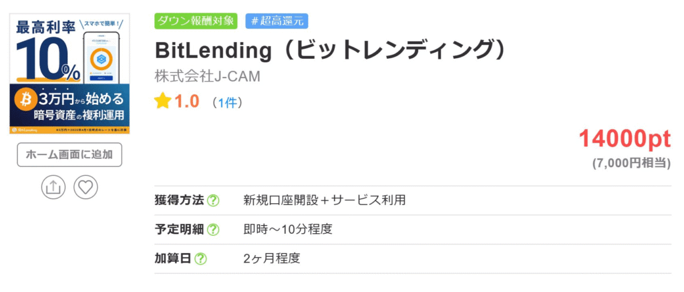Screen dimensions: 684x292
Task: Select the green ダウン報酬対象 tag
Action: pos(196,21)
